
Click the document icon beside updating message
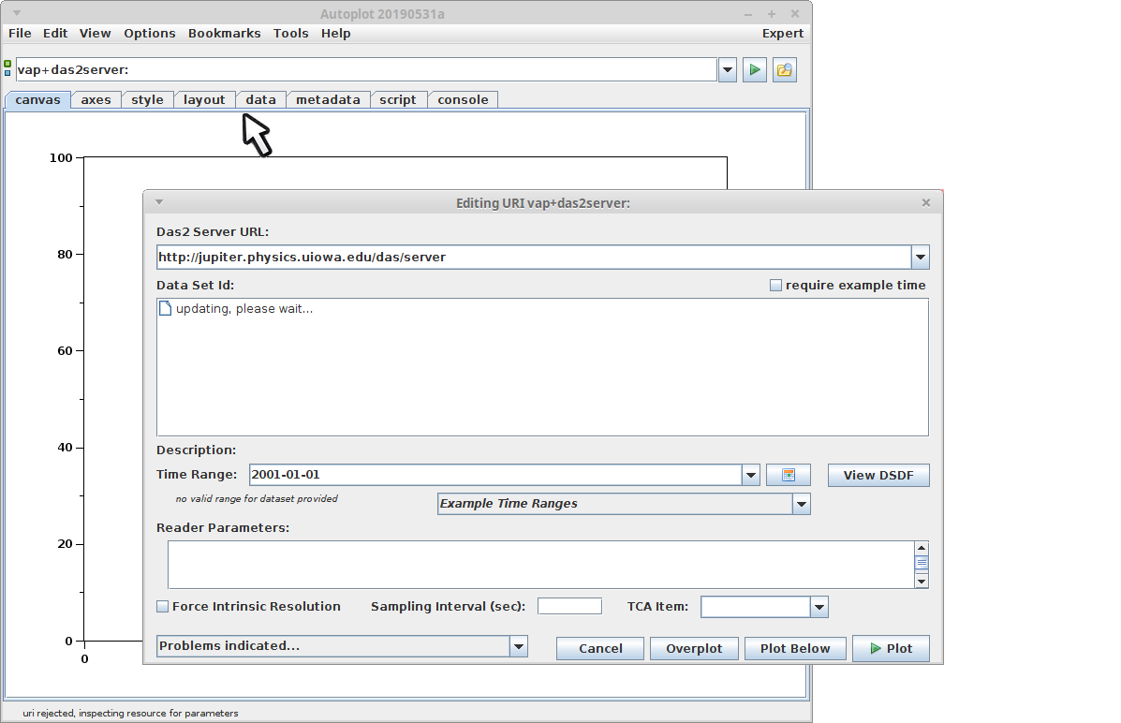(165, 308)
